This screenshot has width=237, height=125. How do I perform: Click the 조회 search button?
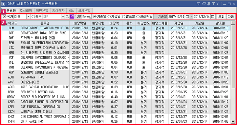pyautogui.click(x=221, y=17)
